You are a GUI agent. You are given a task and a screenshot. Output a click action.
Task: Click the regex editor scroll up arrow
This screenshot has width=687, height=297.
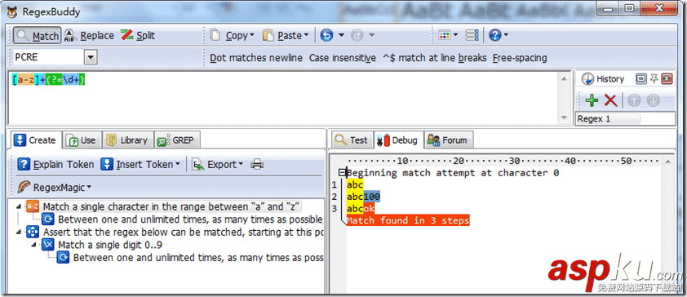pos(564,78)
